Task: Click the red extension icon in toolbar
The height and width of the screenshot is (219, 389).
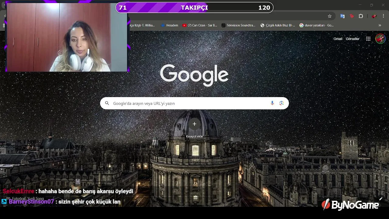Action: click(352, 16)
